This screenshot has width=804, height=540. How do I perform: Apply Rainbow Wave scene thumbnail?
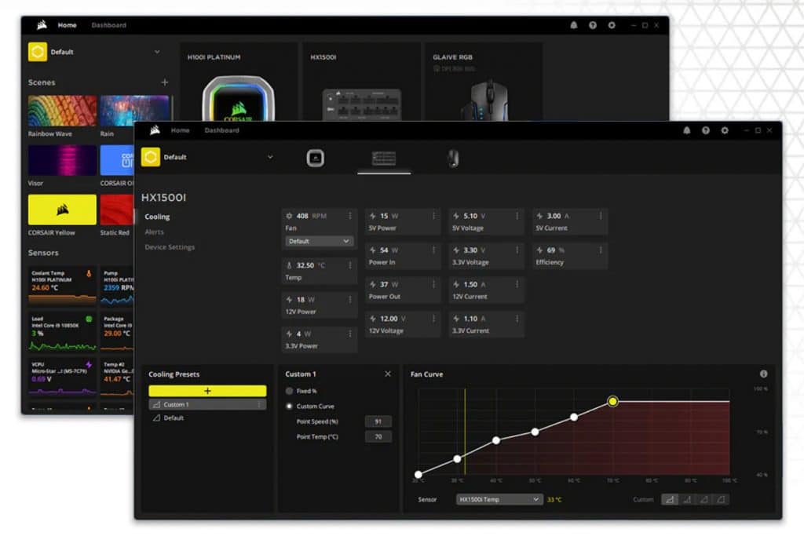coord(62,111)
